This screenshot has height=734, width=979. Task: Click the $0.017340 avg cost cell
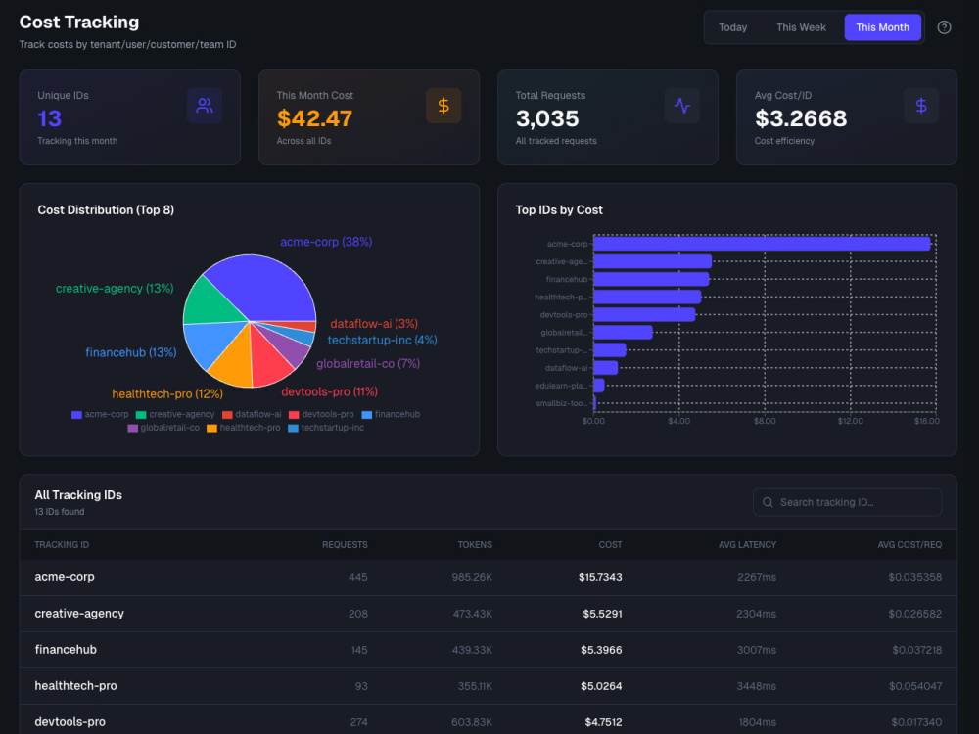point(916,722)
